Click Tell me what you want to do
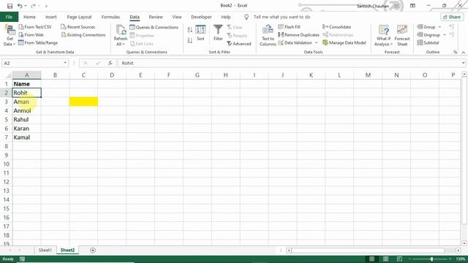 click(282, 17)
